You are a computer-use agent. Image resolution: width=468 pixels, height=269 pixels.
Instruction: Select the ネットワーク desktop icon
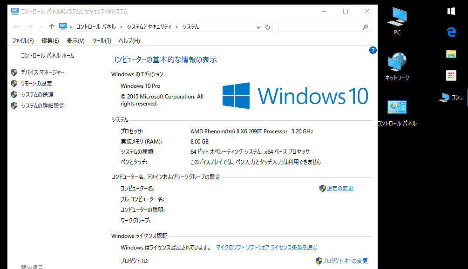[397, 67]
